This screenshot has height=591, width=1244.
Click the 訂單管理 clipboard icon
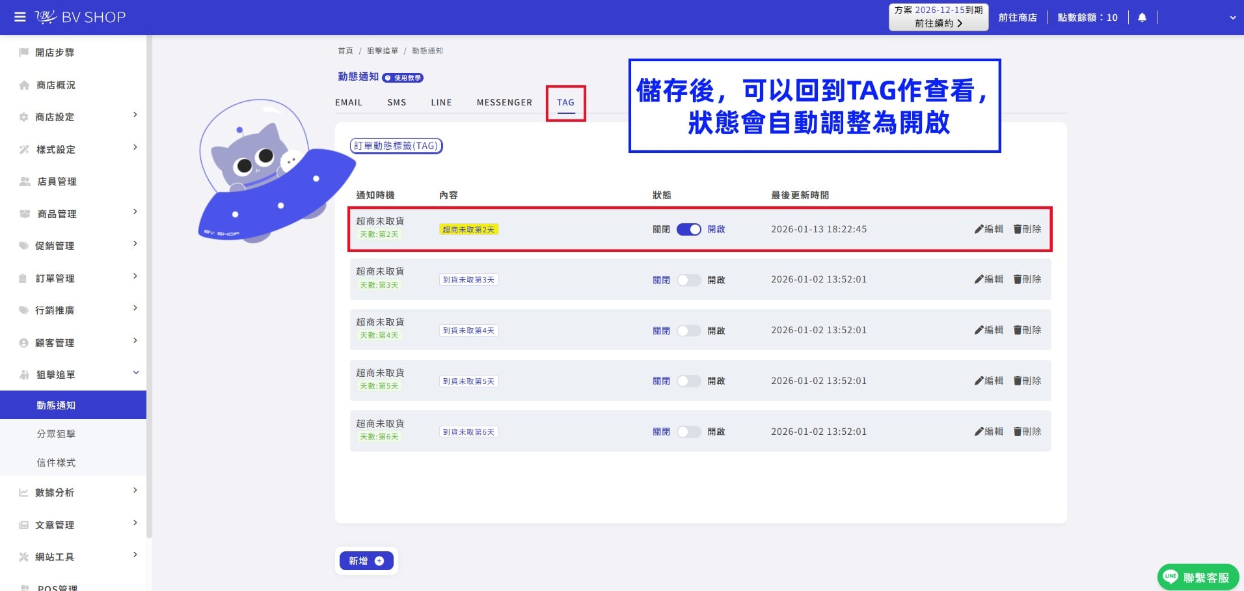coord(23,279)
